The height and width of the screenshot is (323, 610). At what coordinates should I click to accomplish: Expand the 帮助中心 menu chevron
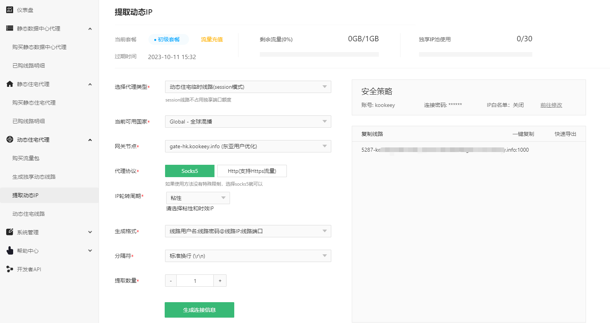90,251
